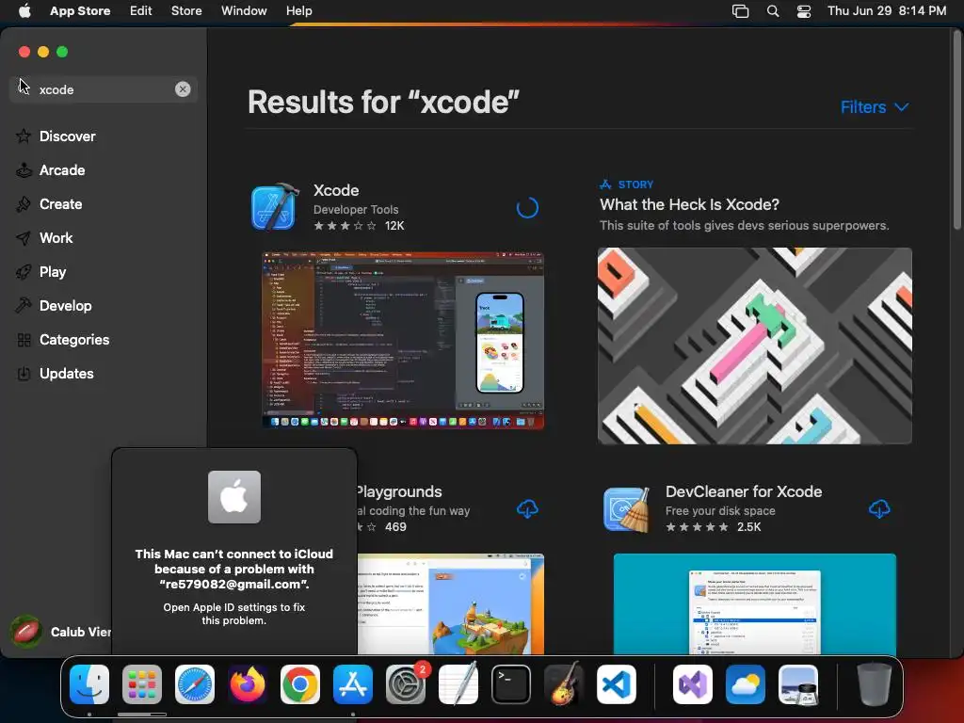964x723 pixels.
Task: Click the story maze artwork image
Action: [754, 345]
